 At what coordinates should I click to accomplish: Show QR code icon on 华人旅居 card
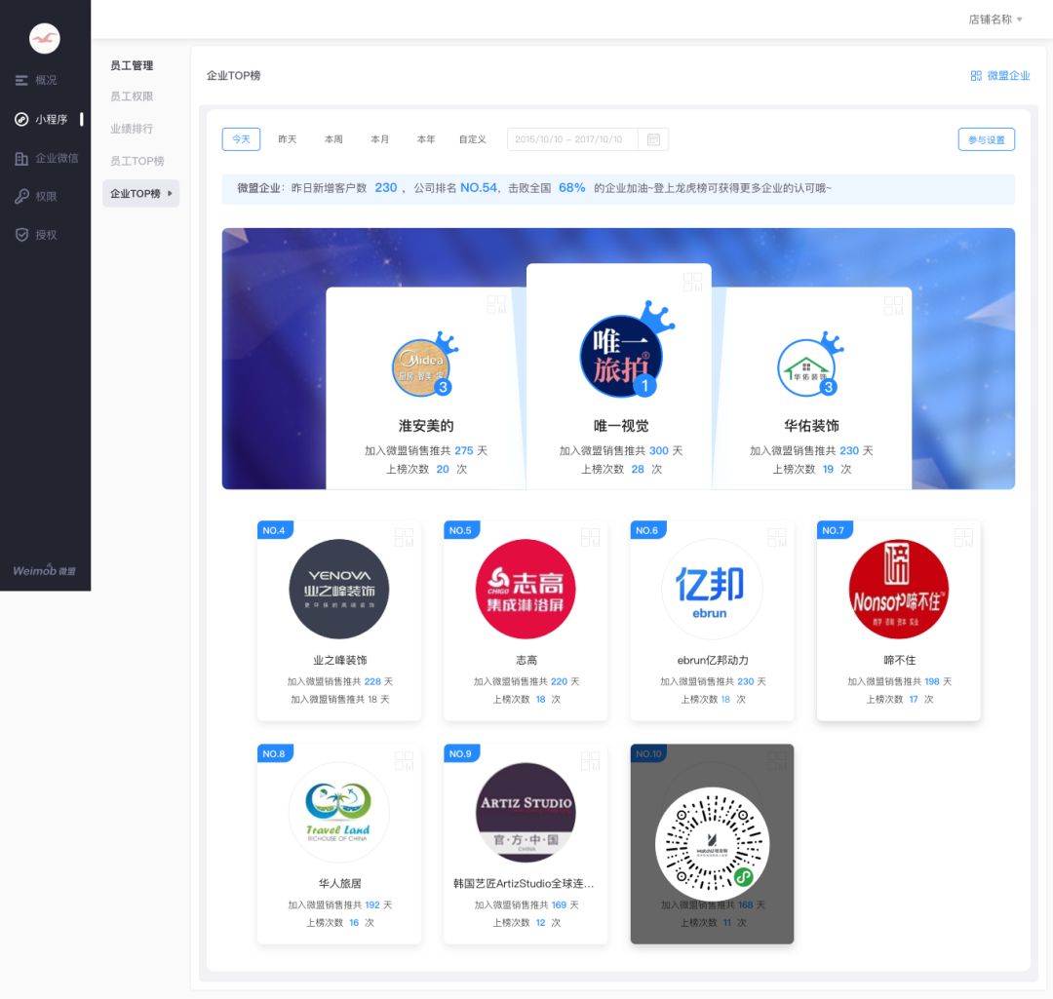click(x=404, y=760)
